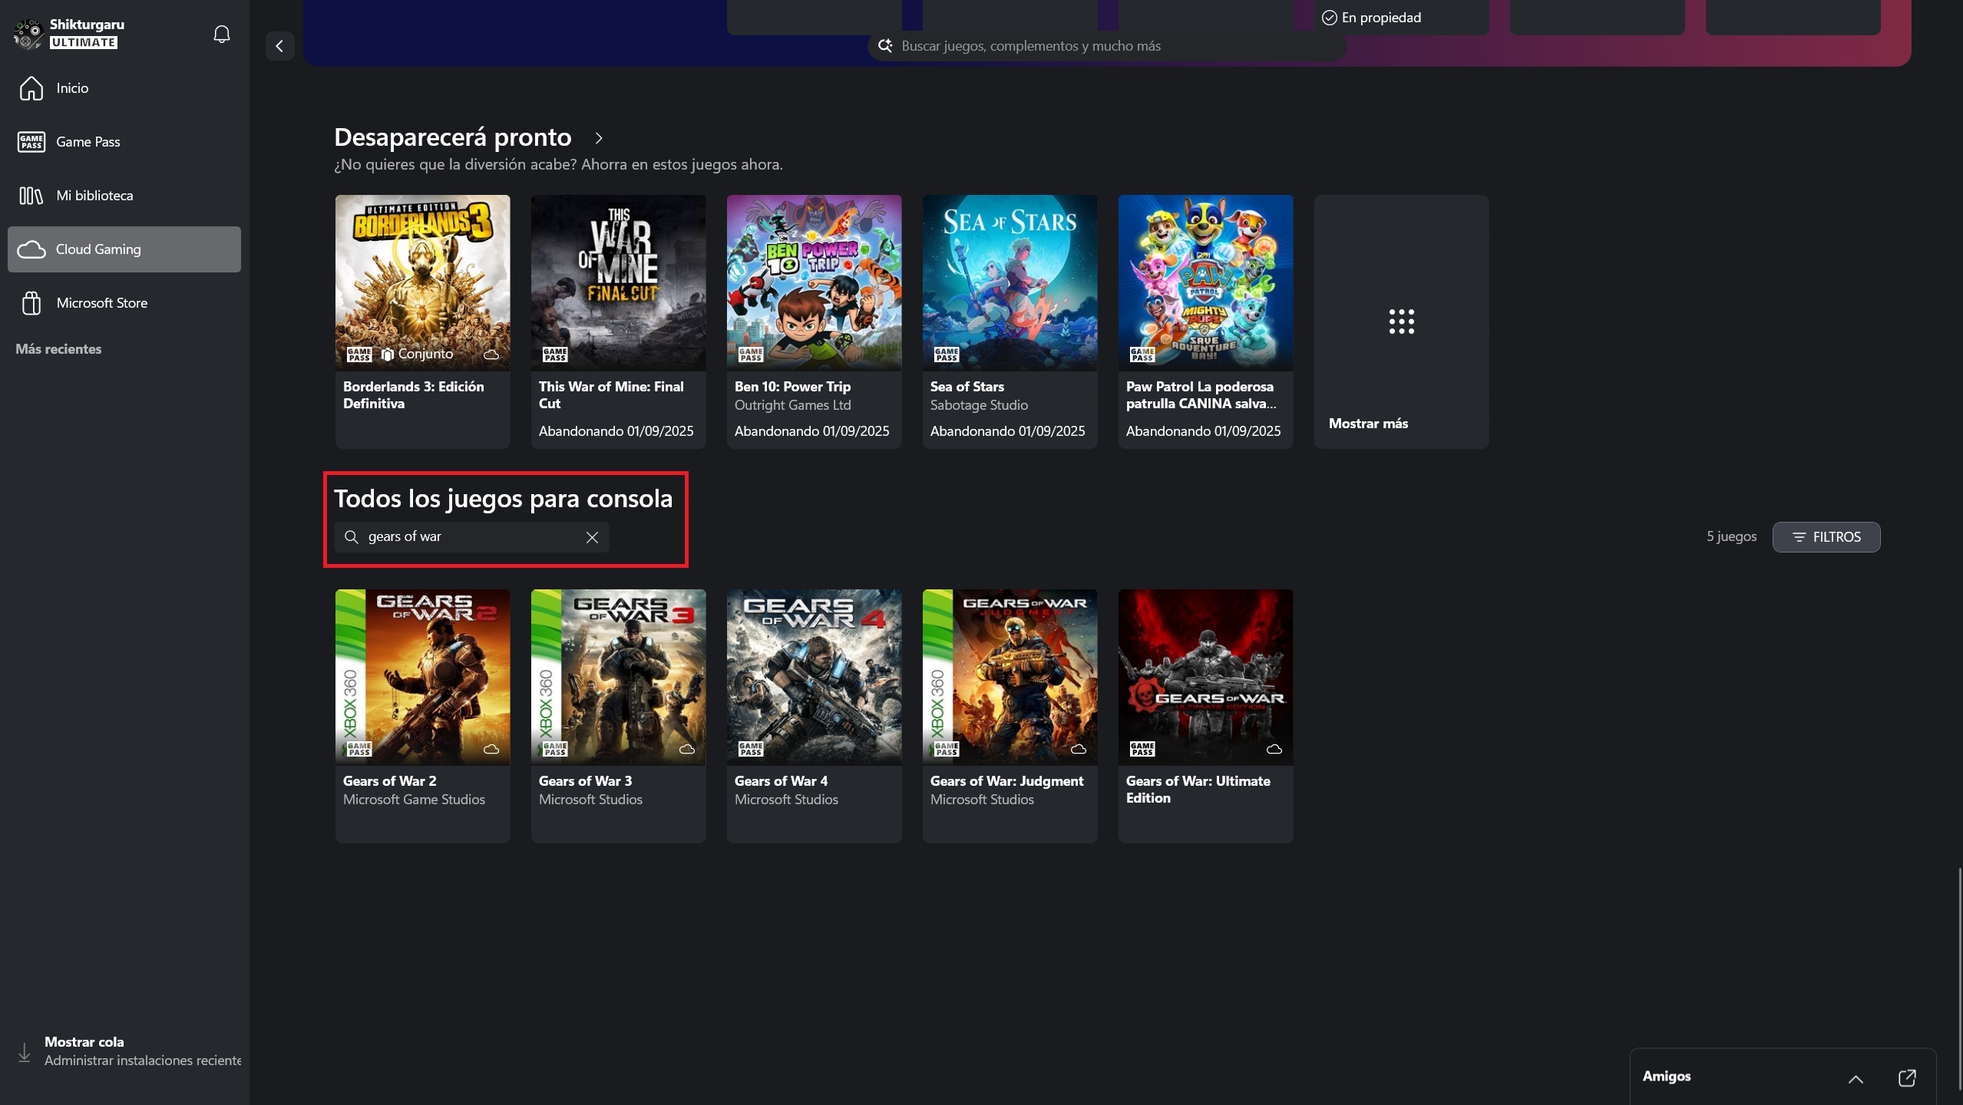The width and height of the screenshot is (1963, 1105).
Task: Click the Shikturgaru profile avatar
Action: click(x=28, y=34)
